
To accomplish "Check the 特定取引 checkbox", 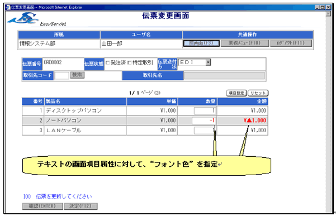I will (130, 63).
